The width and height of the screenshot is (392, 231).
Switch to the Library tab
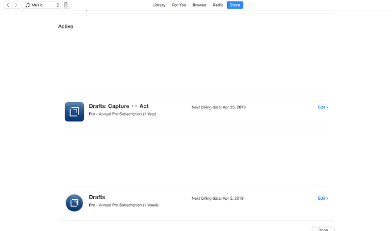tap(159, 5)
